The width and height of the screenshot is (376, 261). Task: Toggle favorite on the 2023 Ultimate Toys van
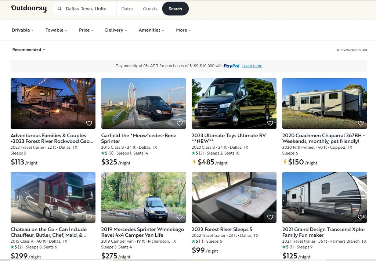270,123
